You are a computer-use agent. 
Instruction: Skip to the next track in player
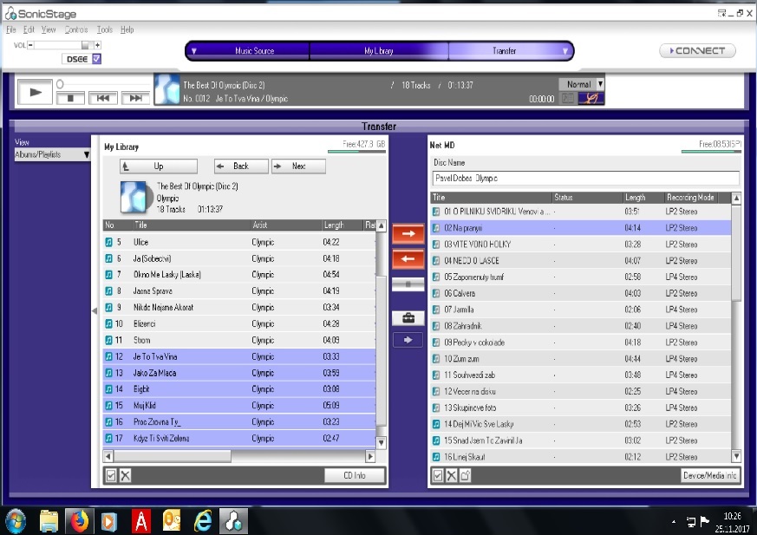[134, 98]
